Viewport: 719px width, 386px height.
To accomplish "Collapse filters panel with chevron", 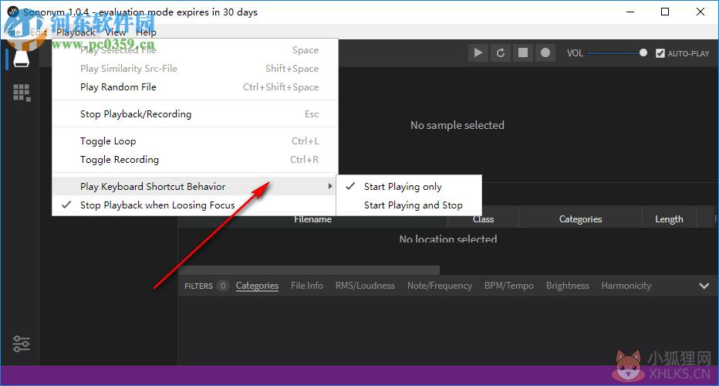I will coord(704,286).
